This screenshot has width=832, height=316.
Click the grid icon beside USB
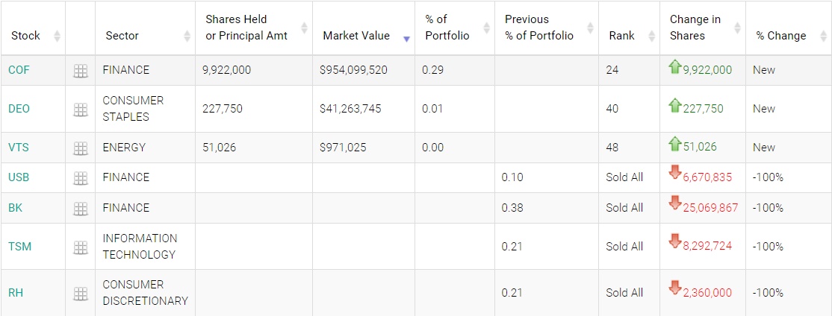[x=80, y=178]
